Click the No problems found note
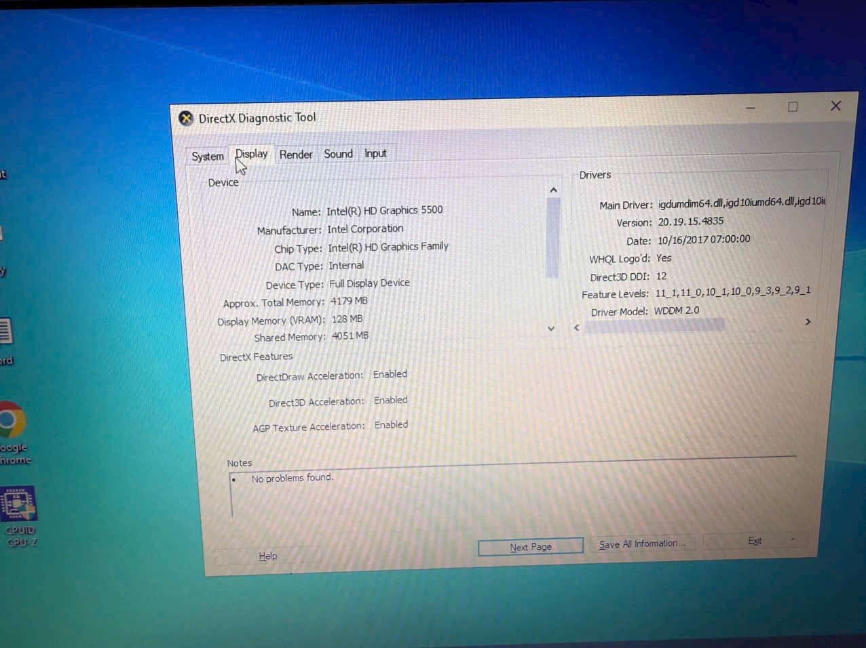 293,478
